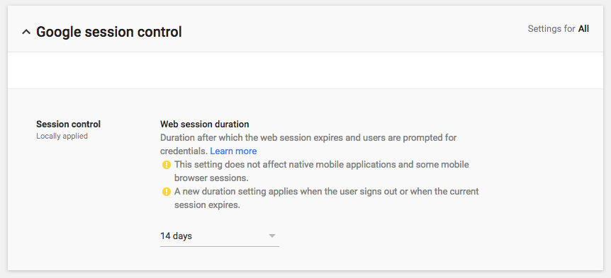611x278 pixels.
Task: Open the Learn more link
Action: coord(233,151)
